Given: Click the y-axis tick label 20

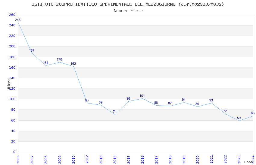Looking at the screenshot, I should click(13, 141).
